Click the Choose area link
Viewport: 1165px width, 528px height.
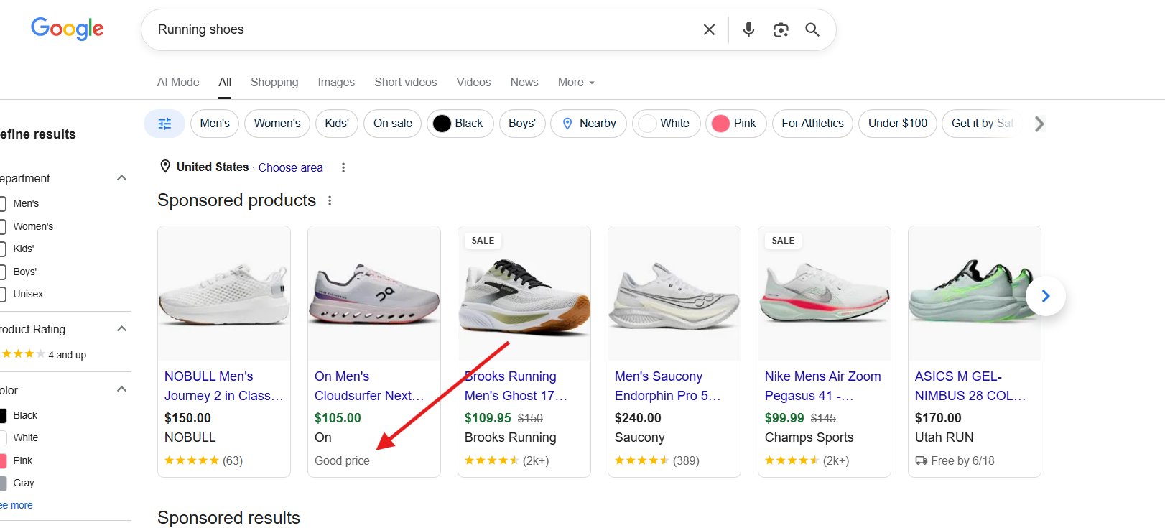[291, 167]
